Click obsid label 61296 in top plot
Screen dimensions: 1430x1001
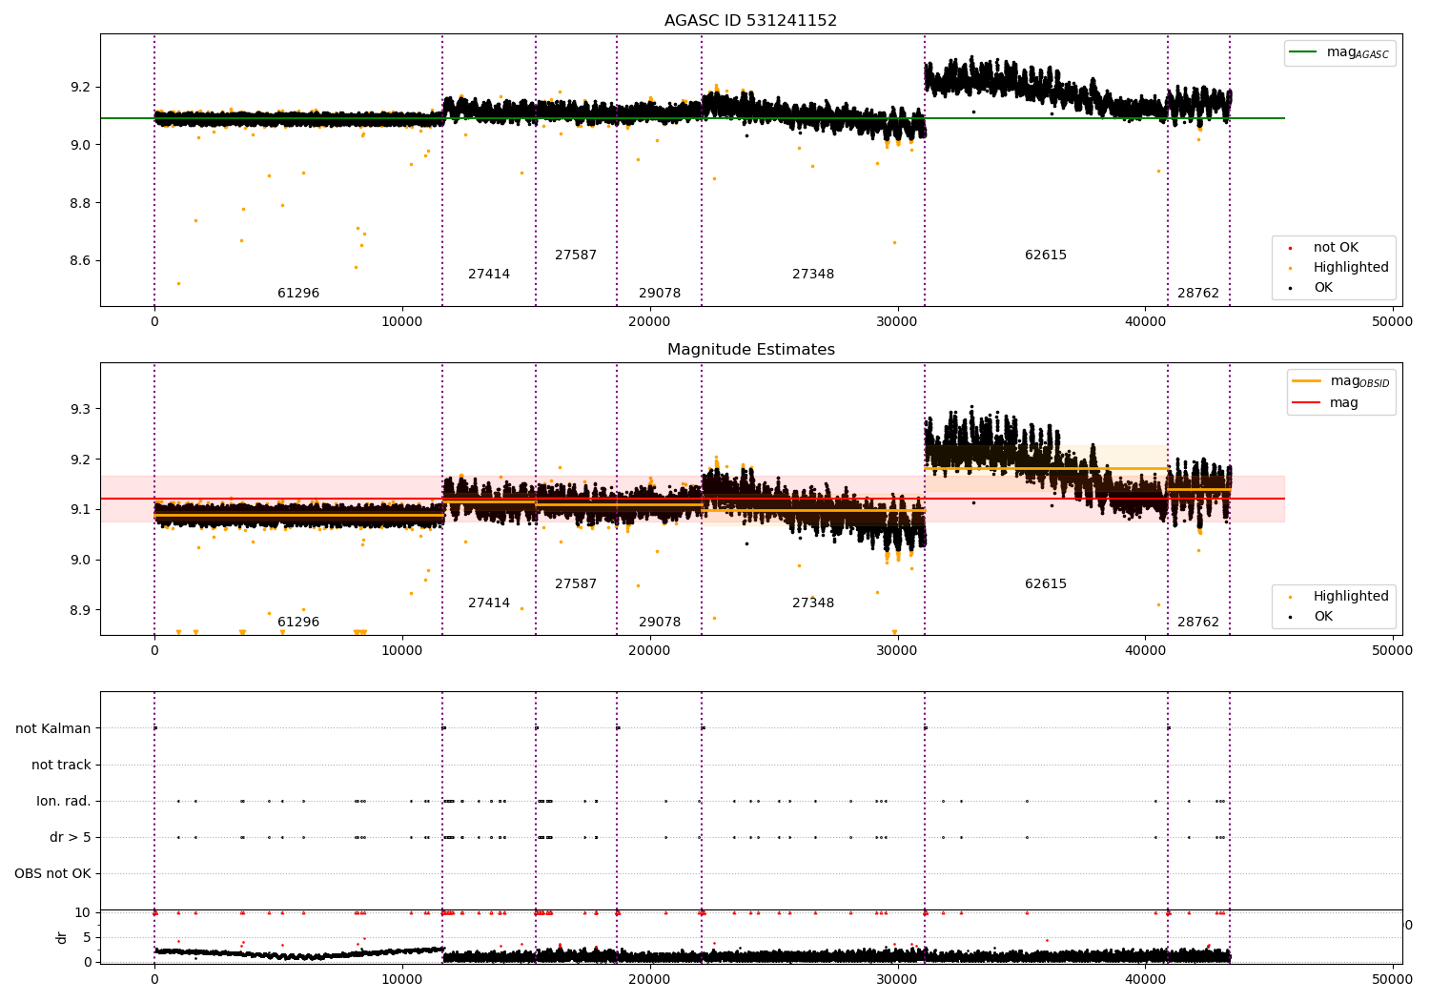coord(298,294)
